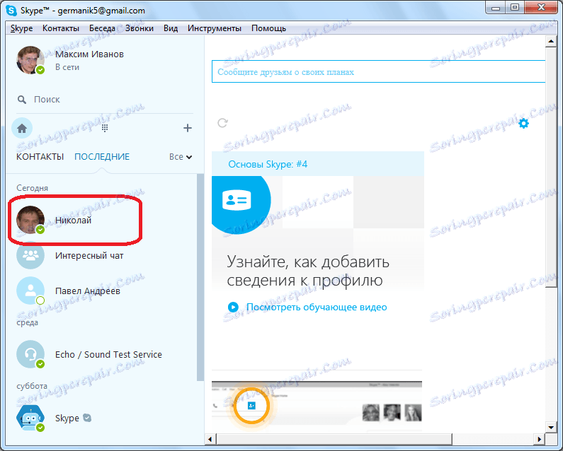Click Павел Андреев's avatar icon

[30, 291]
